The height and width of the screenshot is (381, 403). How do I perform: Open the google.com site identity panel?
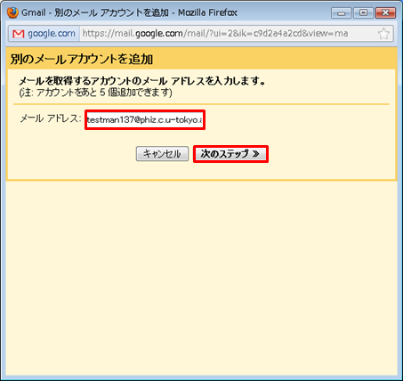pos(44,34)
